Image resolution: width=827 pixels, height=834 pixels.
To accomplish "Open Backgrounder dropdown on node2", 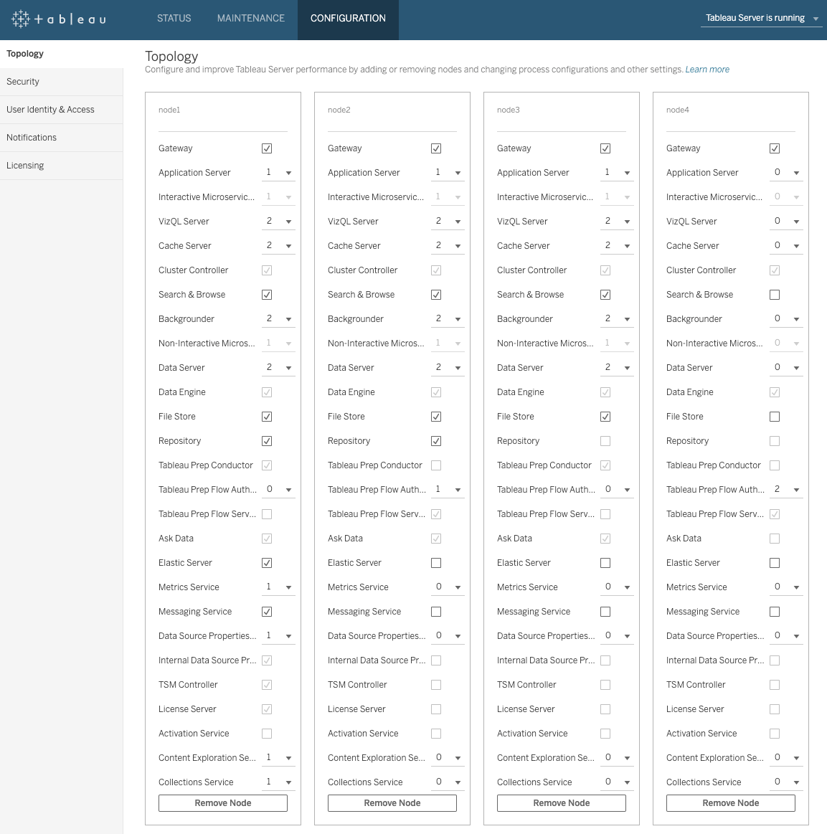I will pyautogui.click(x=448, y=319).
